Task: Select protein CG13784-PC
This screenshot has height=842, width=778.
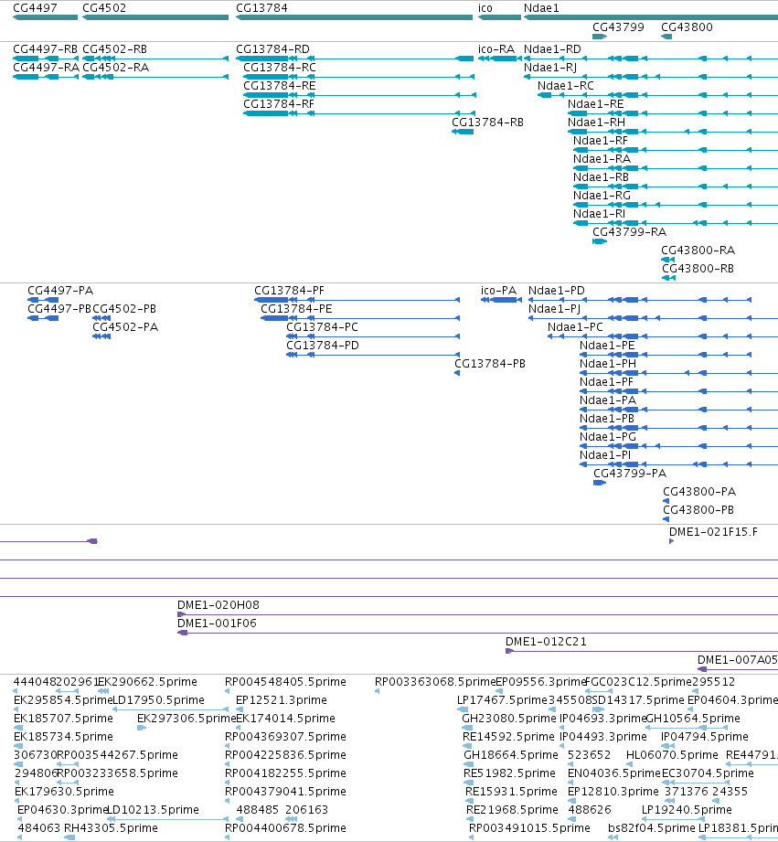Action: pos(322,327)
